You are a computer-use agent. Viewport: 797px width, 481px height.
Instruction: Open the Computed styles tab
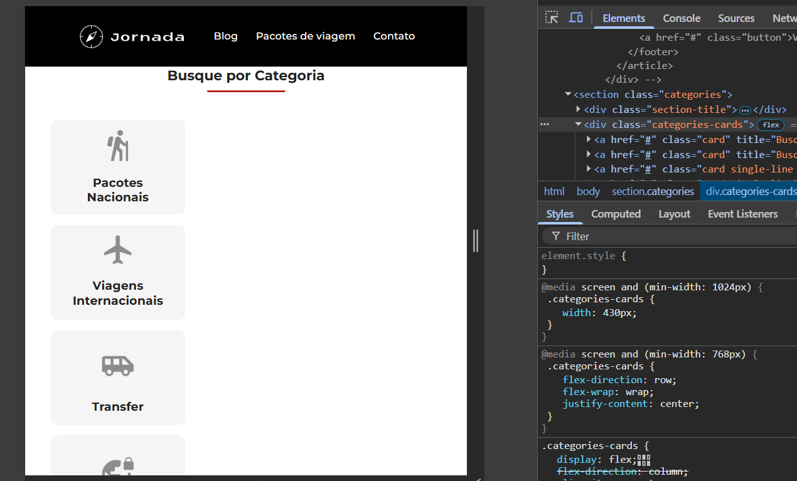tap(616, 214)
